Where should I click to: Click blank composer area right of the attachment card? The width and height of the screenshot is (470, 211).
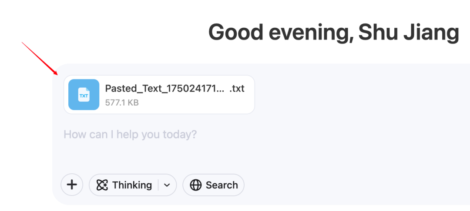[357, 94]
